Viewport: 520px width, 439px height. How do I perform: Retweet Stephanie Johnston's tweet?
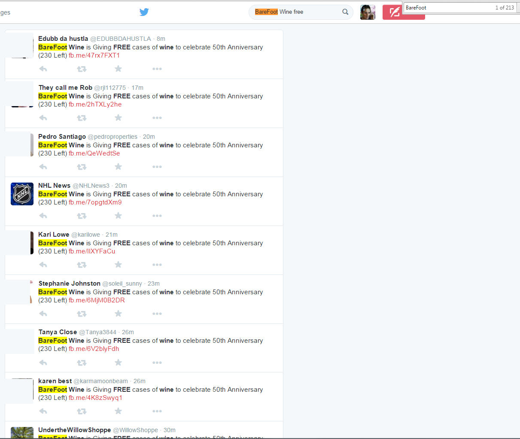tap(82, 314)
